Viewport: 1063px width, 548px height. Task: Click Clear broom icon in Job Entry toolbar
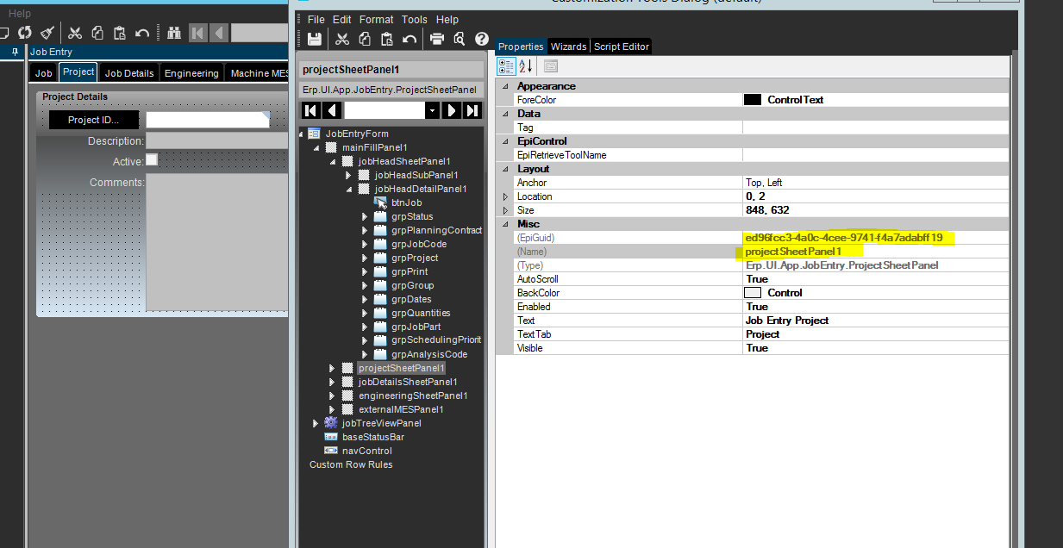(x=48, y=33)
